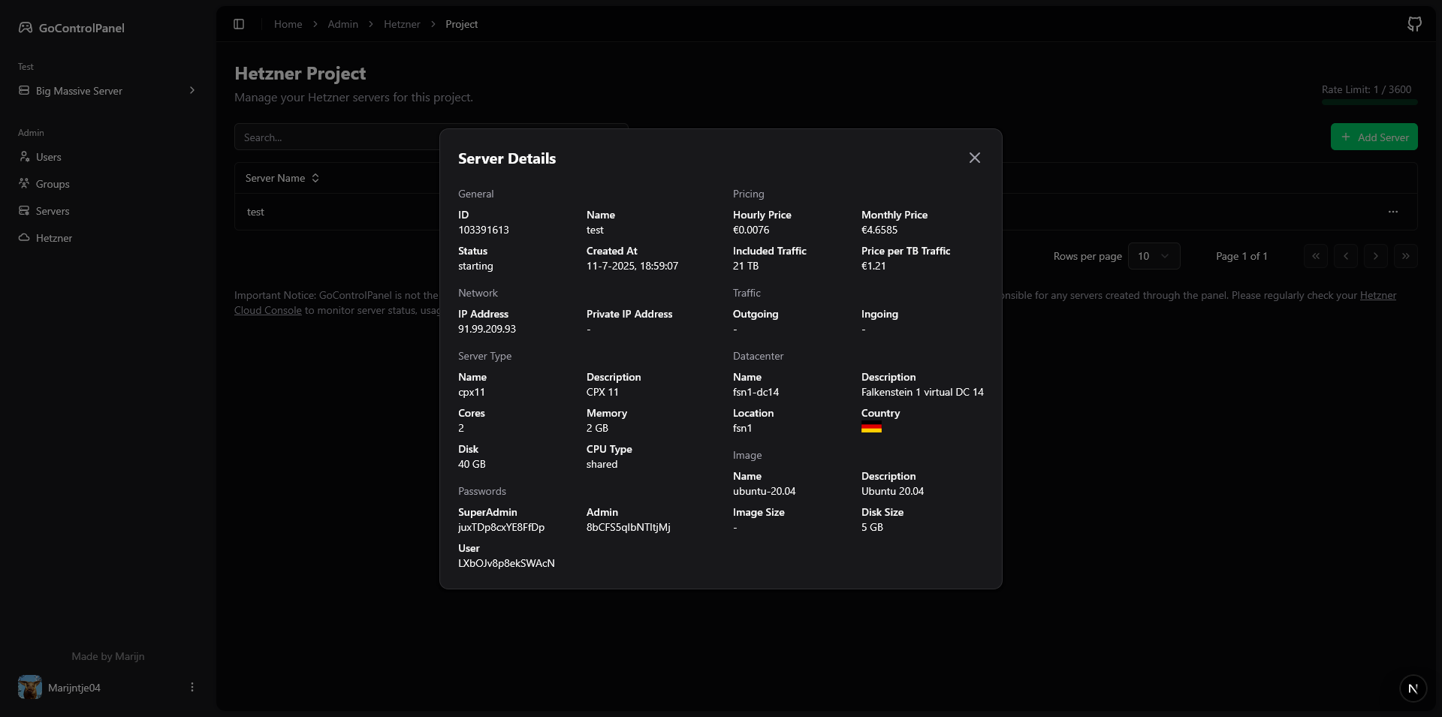Click the German flag country icon
Image resolution: width=1442 pixels, height=717 pixels.
[871, 428]
